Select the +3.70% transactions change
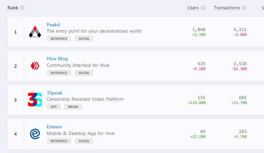 point(240,137)
